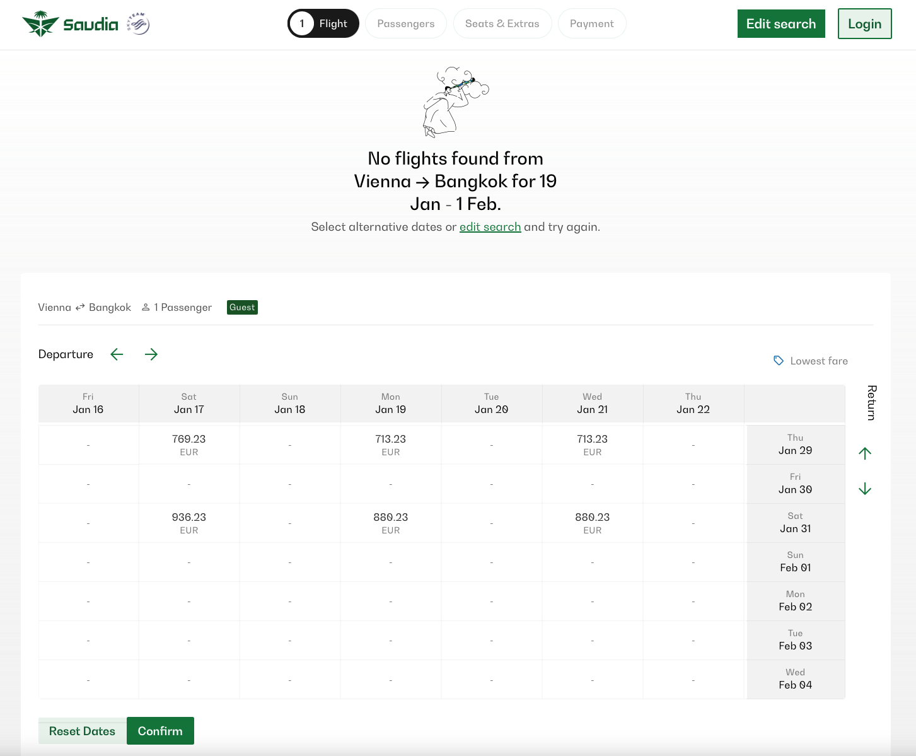Click Reset Dates button
Viewport: 916px width, 756px height.
tap(83, 731)
